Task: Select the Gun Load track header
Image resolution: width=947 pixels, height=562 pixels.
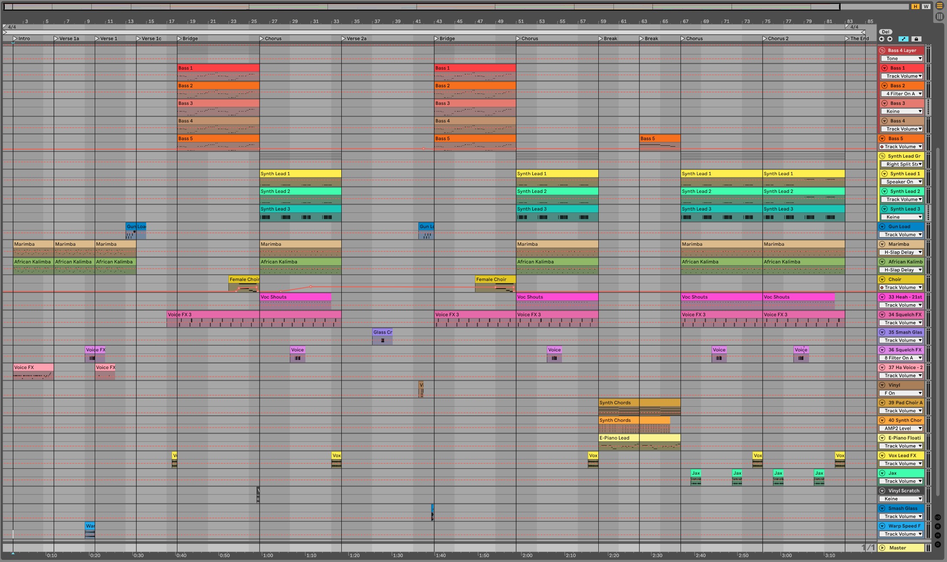Action: [x=900, y=227]
